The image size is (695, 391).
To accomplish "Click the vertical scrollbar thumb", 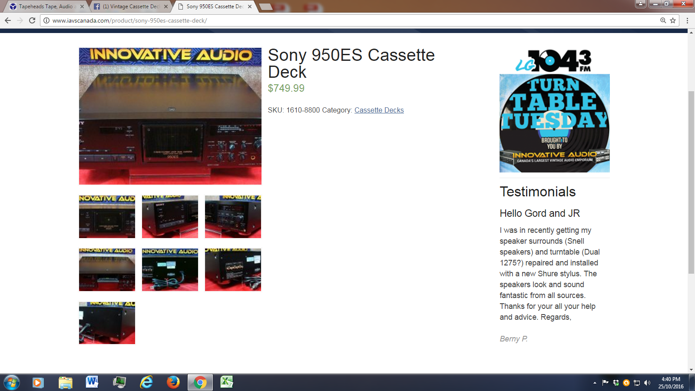I will point(691,182).
